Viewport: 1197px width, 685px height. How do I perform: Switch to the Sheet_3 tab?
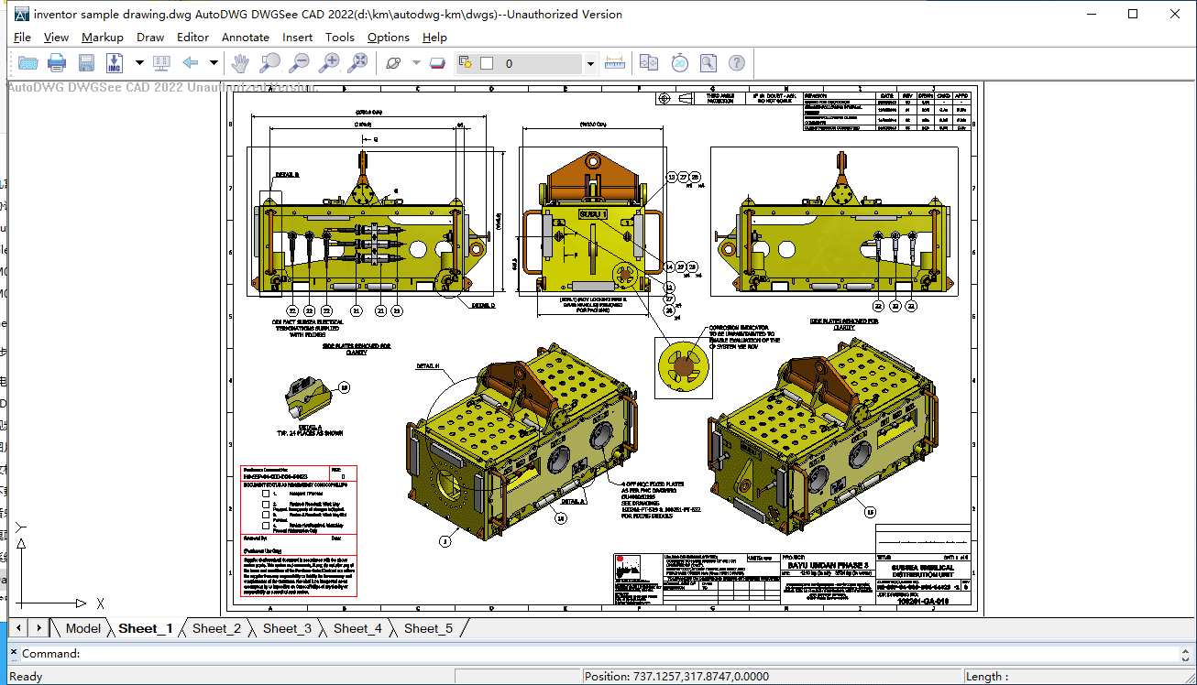pyautogui.click(x=287, y=628)
